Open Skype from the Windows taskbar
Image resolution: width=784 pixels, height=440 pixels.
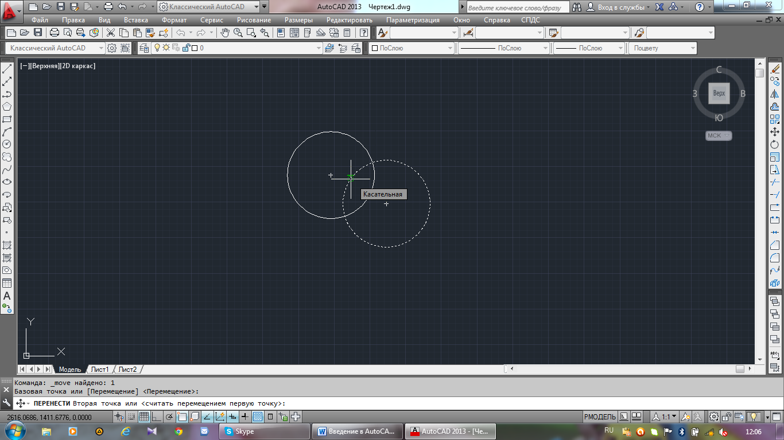pyautogui.click(x=264, y=431)
